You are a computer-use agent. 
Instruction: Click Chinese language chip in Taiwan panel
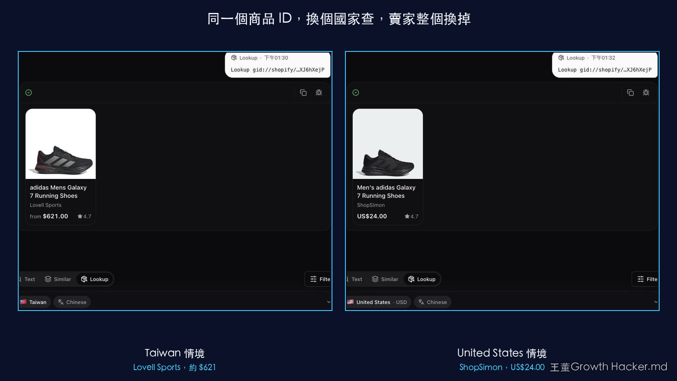(72, 302)
